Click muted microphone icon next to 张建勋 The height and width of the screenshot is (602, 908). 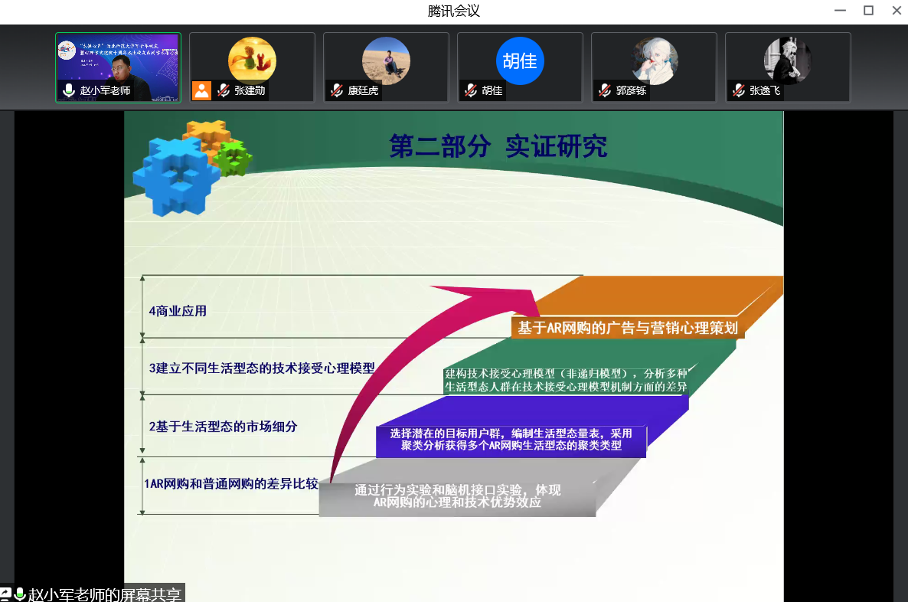pyautogui.click(x=223, y=90)
